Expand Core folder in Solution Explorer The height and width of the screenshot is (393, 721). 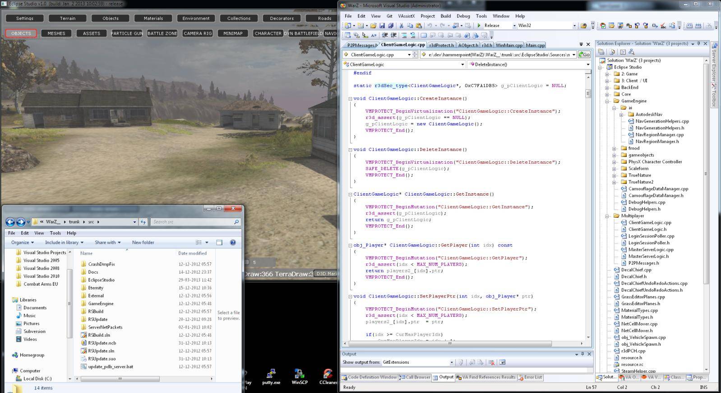[x=607, y=94]
